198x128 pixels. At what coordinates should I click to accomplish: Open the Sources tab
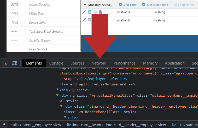[77, 63]
